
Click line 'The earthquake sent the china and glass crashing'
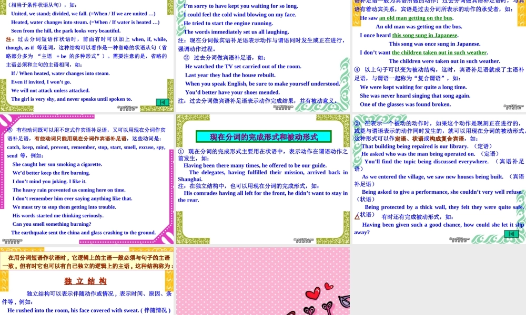(x=84, y=233)
